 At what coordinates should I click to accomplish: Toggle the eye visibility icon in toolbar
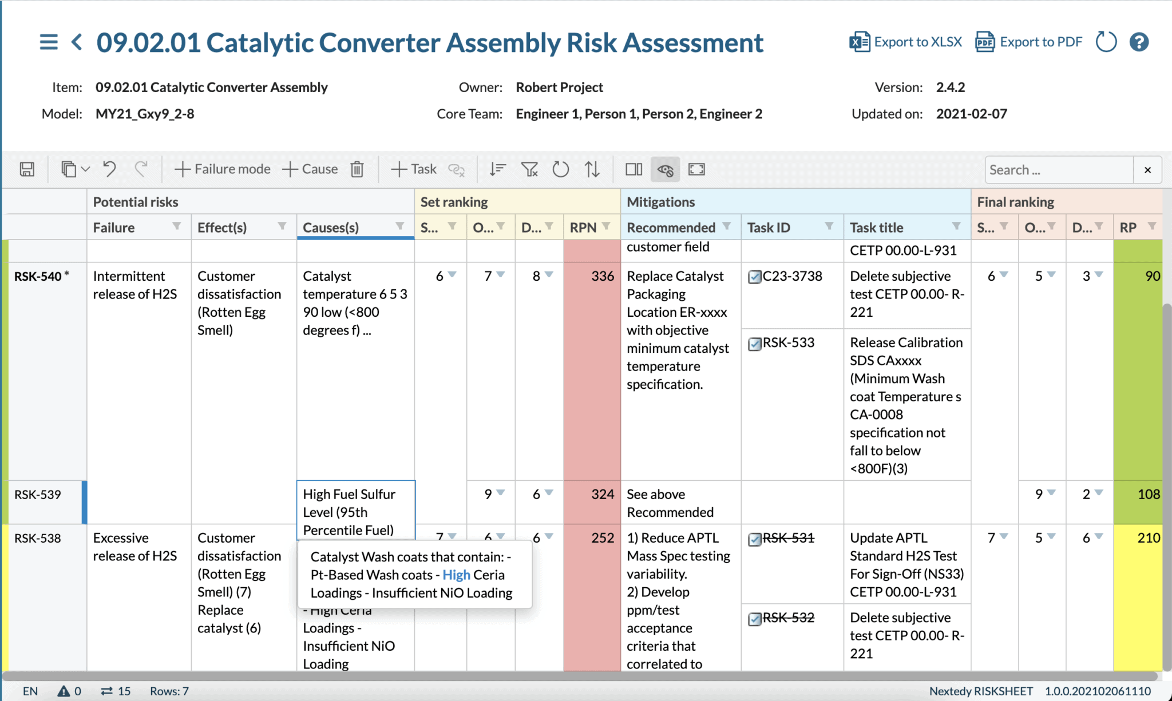click(x=665, y=169)
